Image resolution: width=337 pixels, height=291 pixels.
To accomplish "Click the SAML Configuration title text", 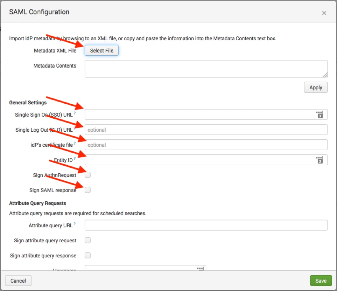I will click(39, 12).
